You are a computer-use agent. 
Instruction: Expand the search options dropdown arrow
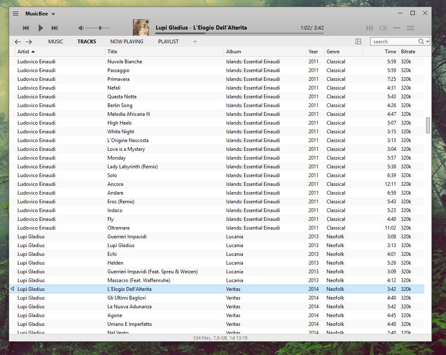coord(427,42)
